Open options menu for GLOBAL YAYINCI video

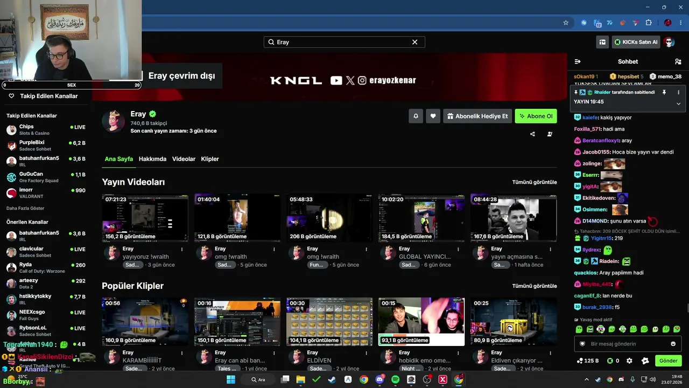pos(458,249)
